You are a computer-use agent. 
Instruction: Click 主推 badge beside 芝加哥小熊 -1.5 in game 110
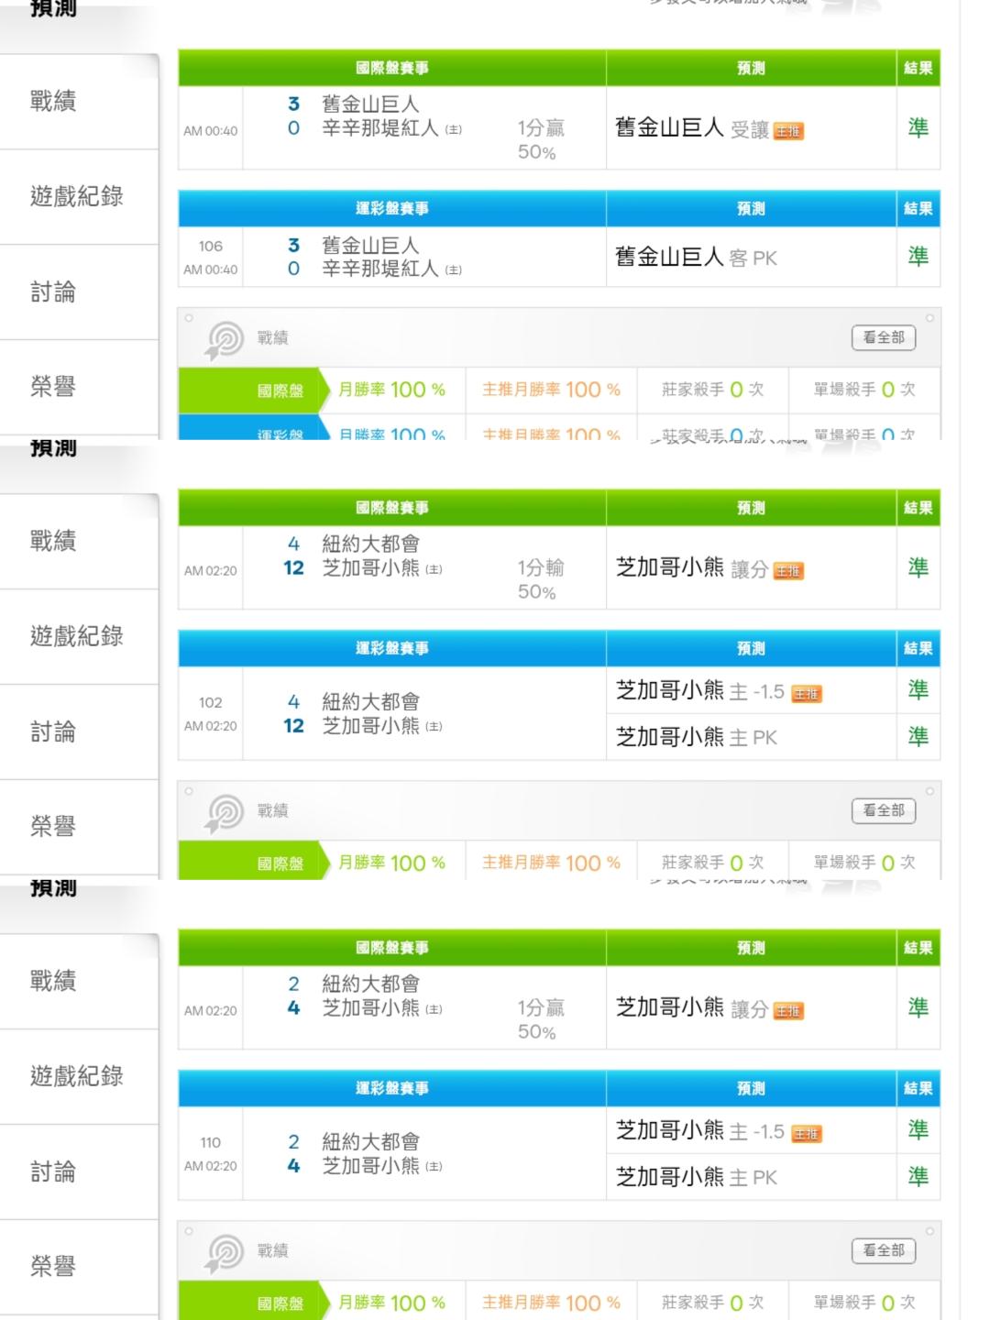click(806, 1134)
